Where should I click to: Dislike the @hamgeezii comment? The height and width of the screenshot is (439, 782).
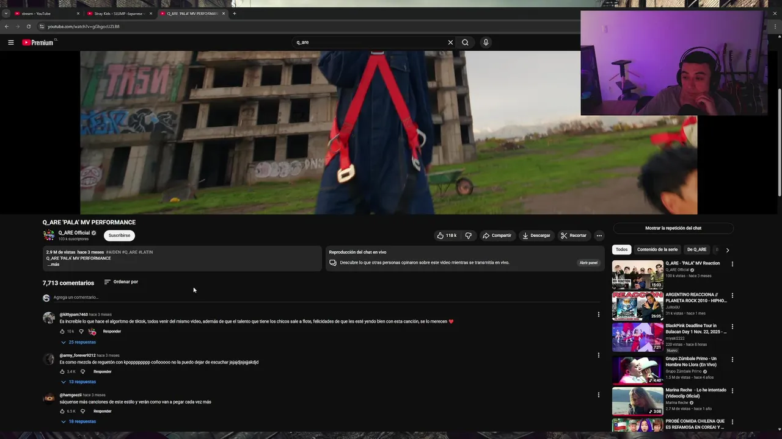[83, 411]
